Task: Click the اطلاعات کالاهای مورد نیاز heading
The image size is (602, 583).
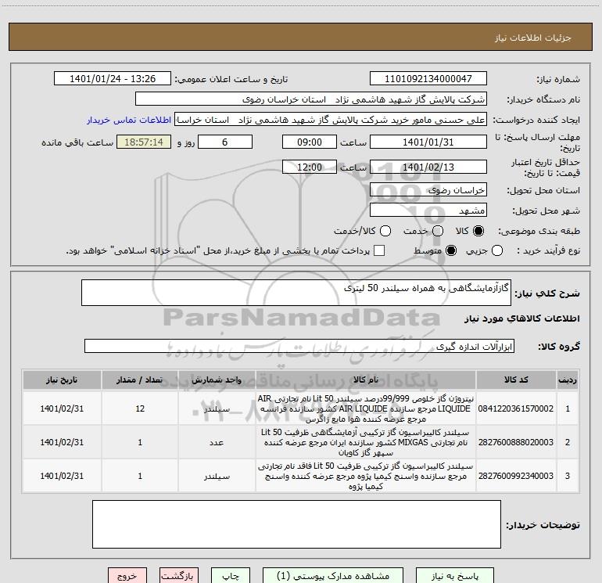Action: (522, 318)
